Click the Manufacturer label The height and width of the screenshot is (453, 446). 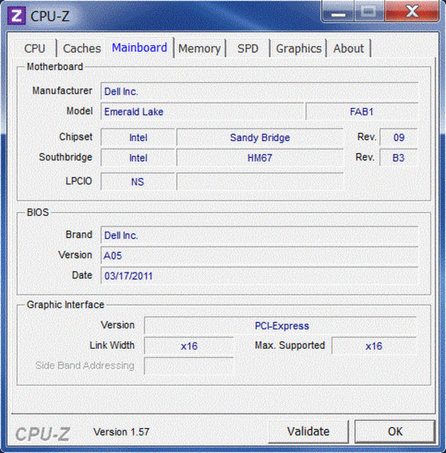tap(62, 91)
